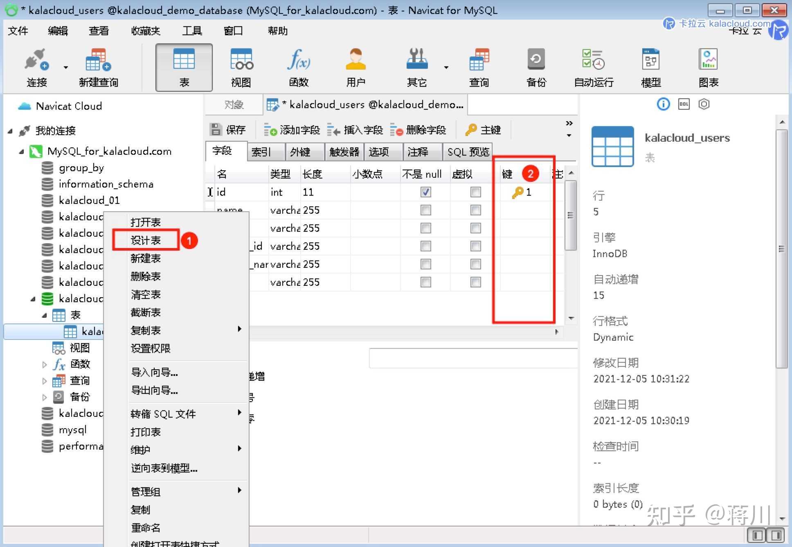Click the 备份 (Backup) toolbar icon

tap(536, 67)
